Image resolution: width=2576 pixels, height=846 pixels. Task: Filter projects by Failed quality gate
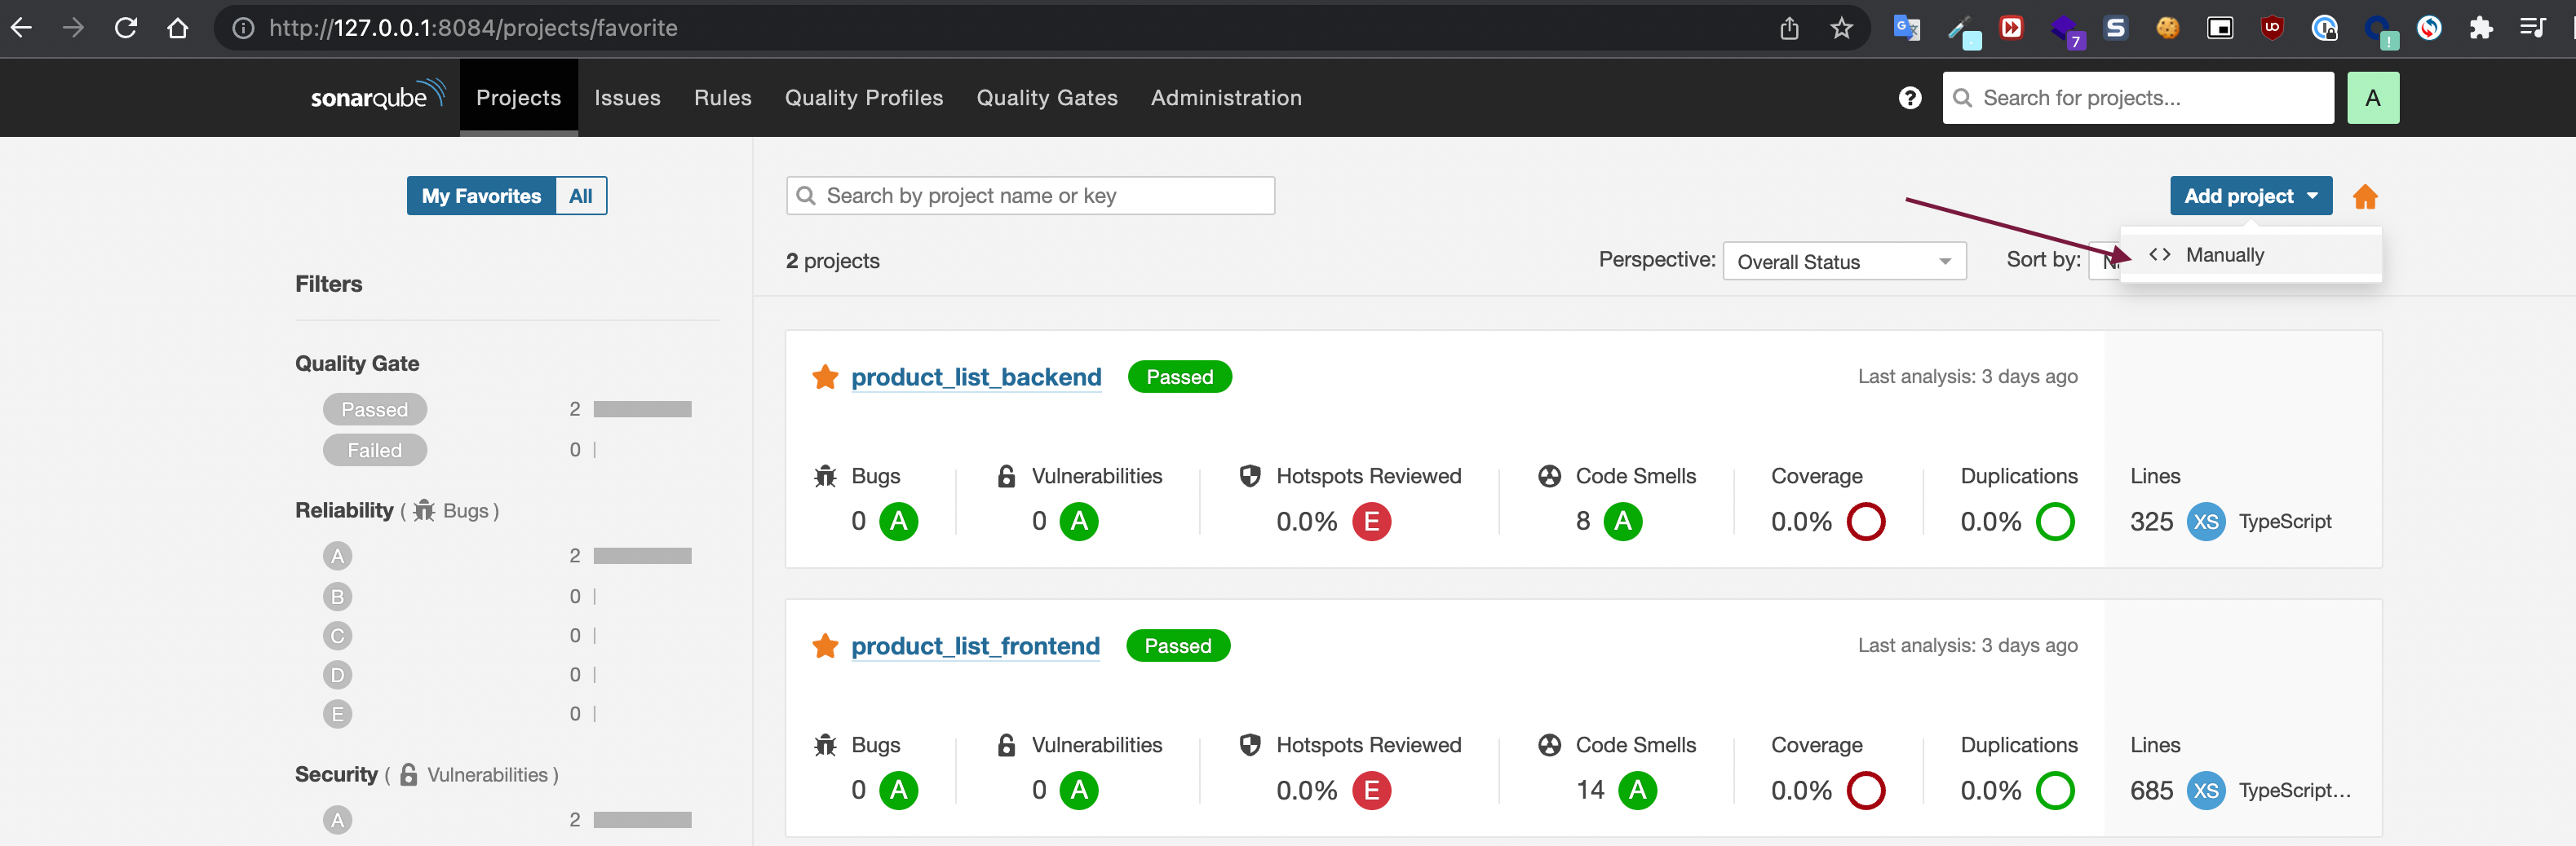374,449
